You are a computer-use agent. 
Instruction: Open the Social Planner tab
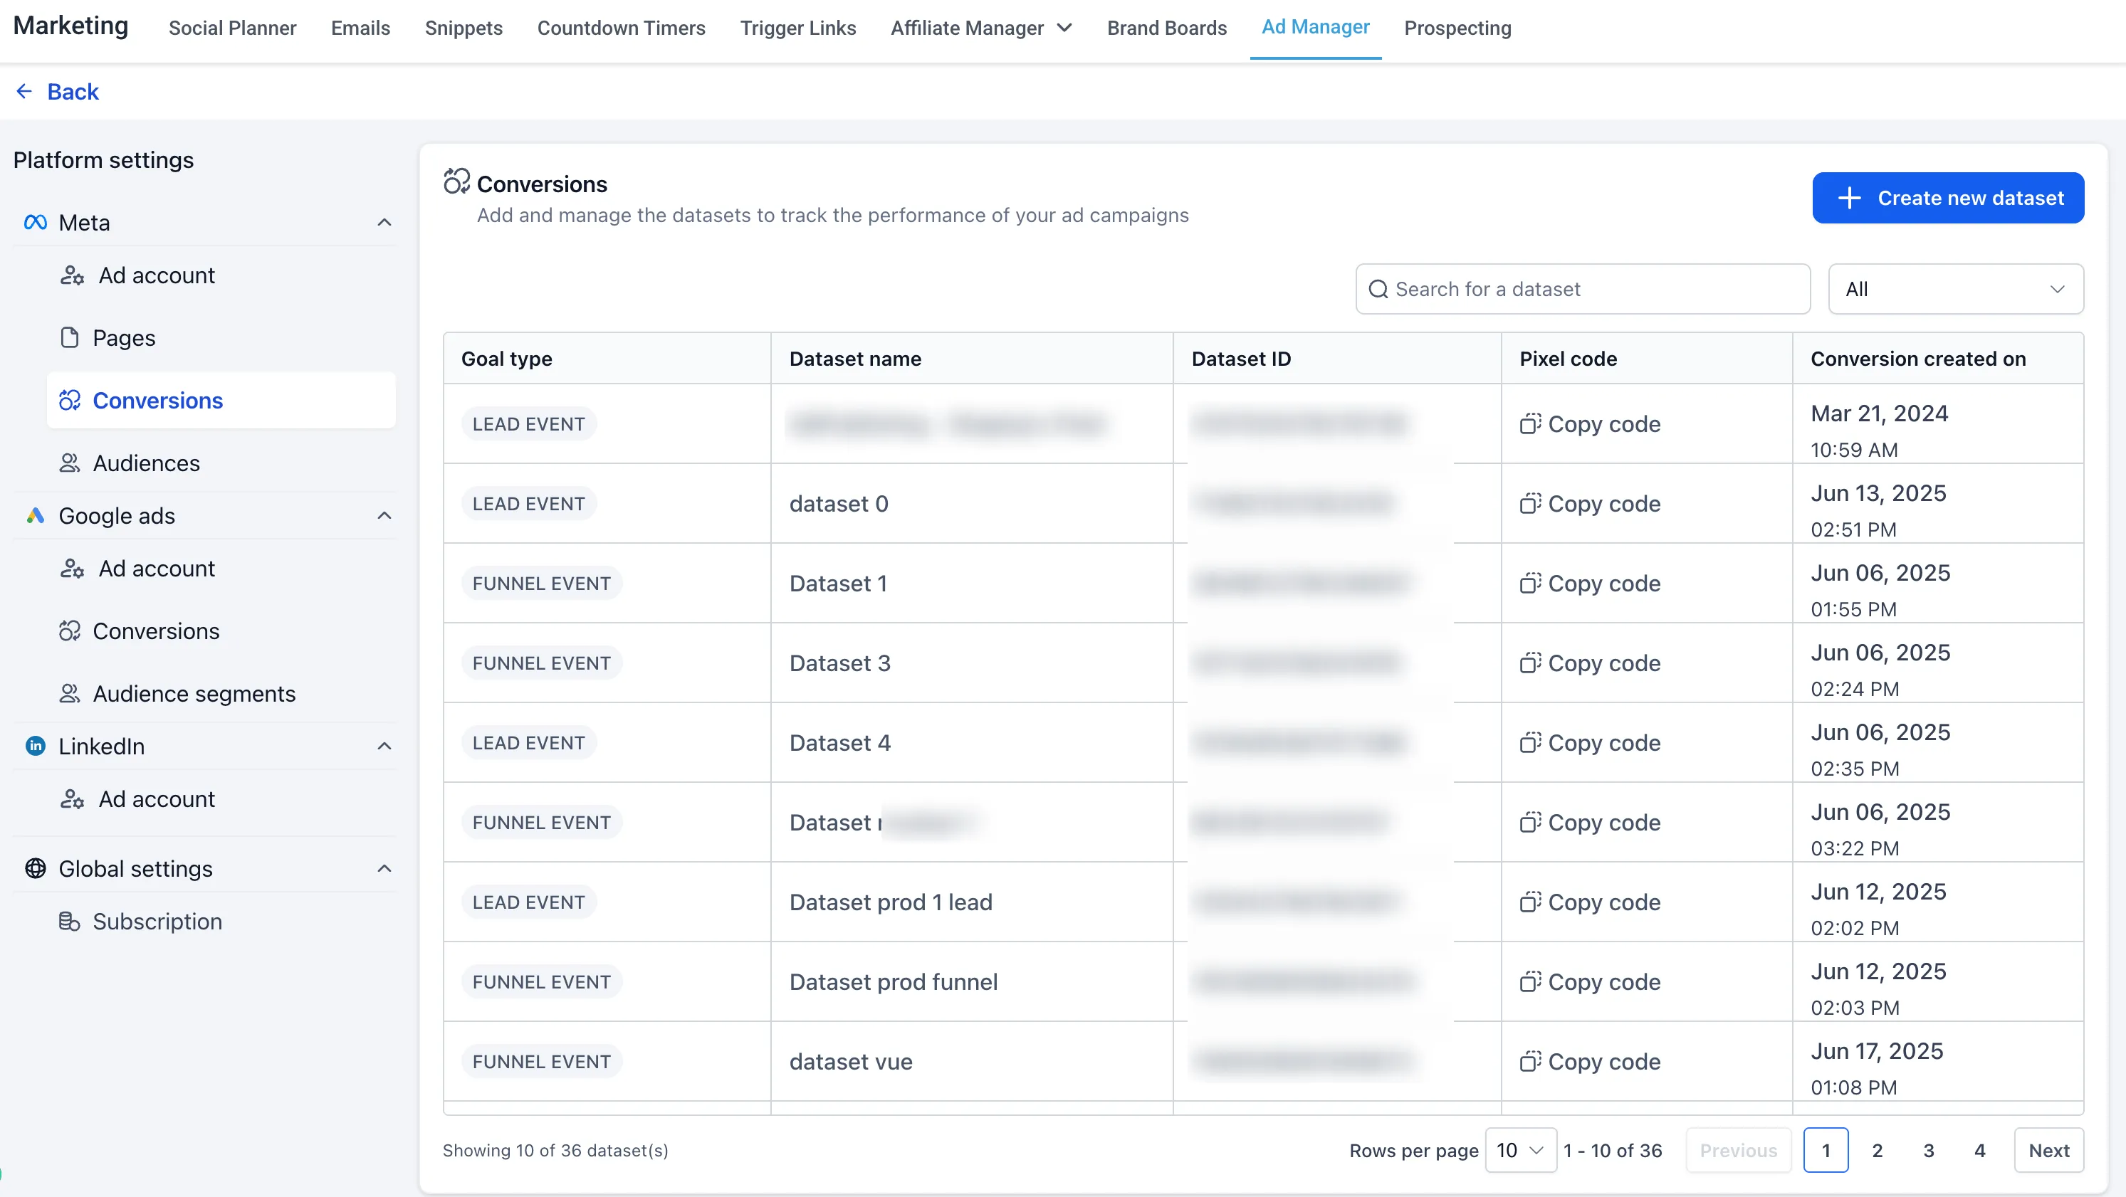coord(232,28)
